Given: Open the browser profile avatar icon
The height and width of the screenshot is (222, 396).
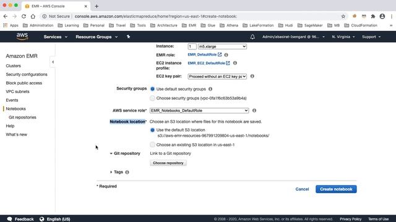Looking at the screenshot, I should [x=382, y=17].
